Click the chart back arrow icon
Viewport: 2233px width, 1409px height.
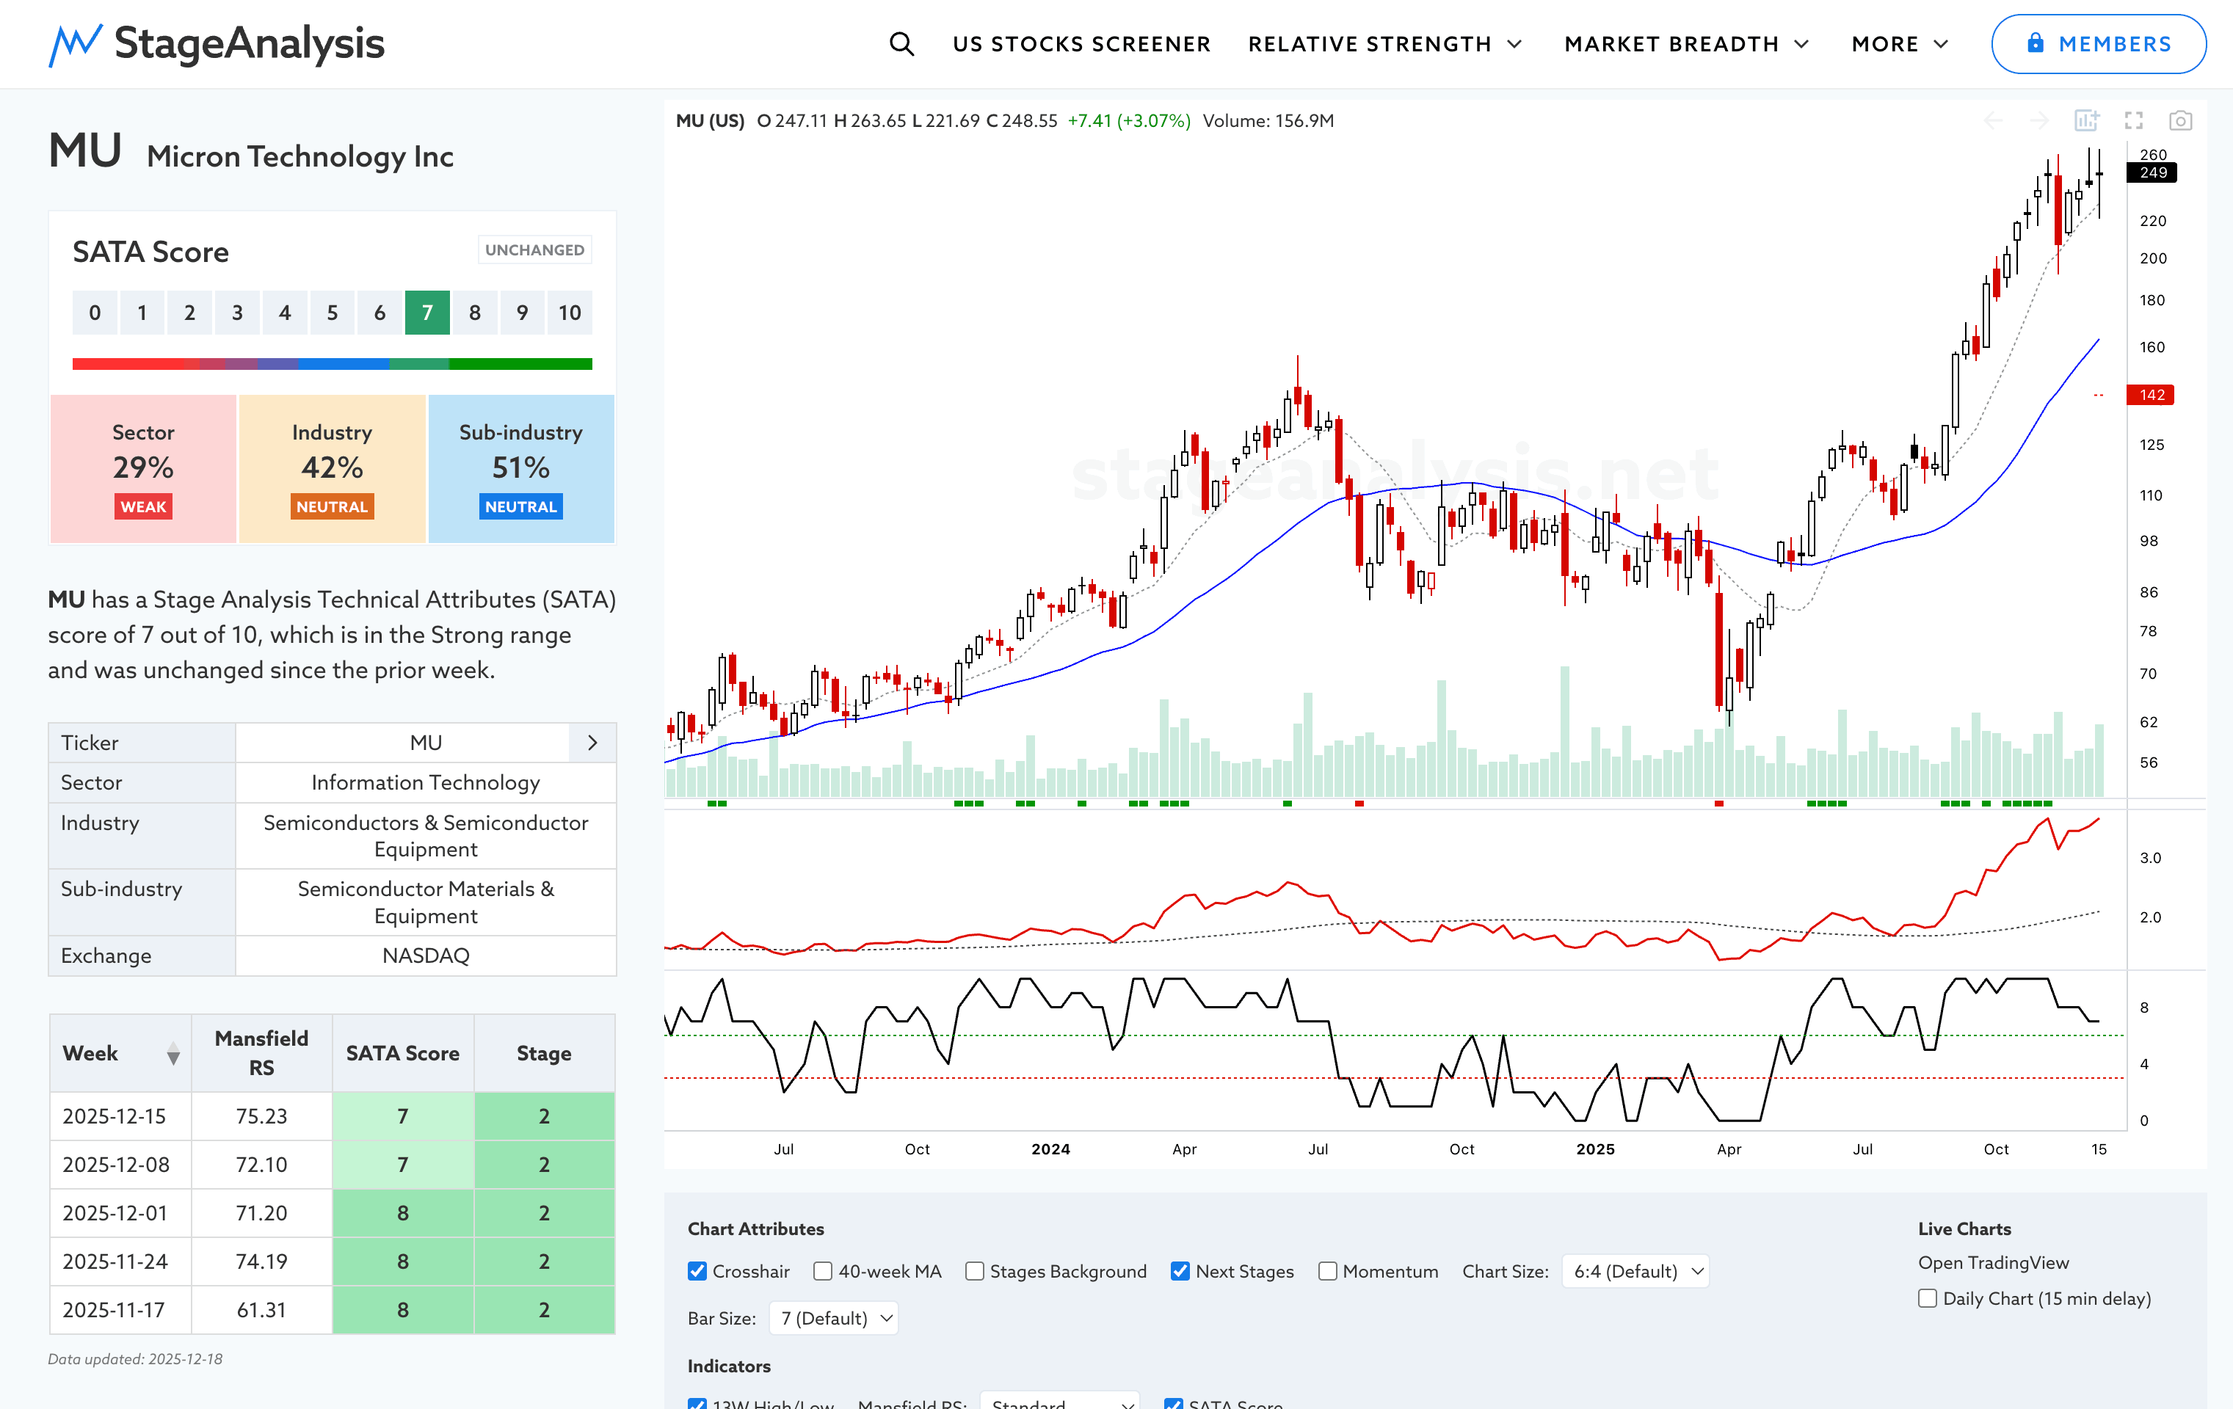tap(1994, 120)
